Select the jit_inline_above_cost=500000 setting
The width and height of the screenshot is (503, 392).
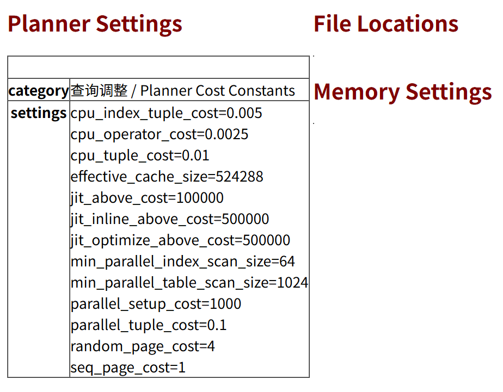coord(170,219)
